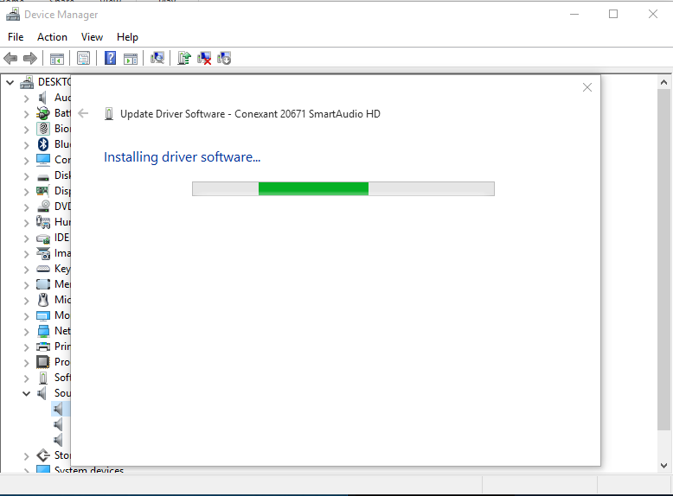This screenshot has width=673, height=496.
Task: Maximize the Device Manager window
Action: coord(613,14)
